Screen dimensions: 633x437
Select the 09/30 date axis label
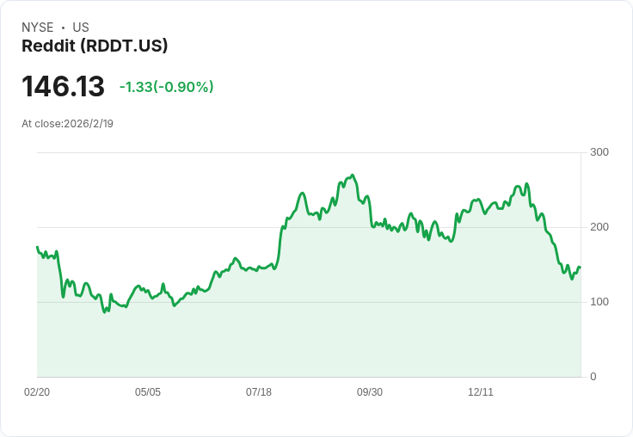click(369, 391)
